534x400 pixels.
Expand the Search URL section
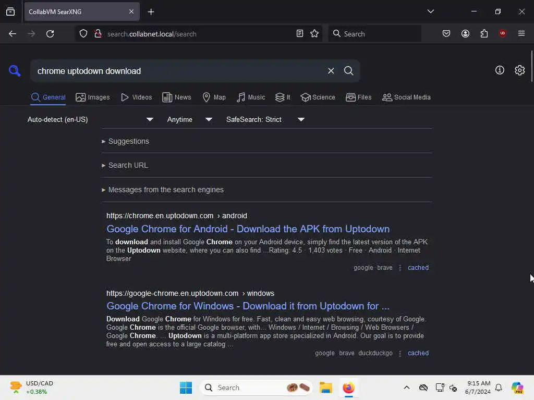[x=125, y=165]
